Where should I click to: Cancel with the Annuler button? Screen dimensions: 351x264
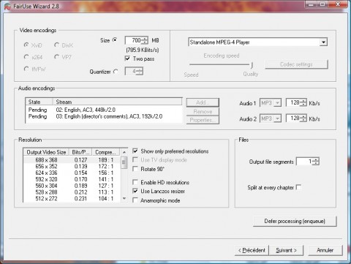point(325,250)
